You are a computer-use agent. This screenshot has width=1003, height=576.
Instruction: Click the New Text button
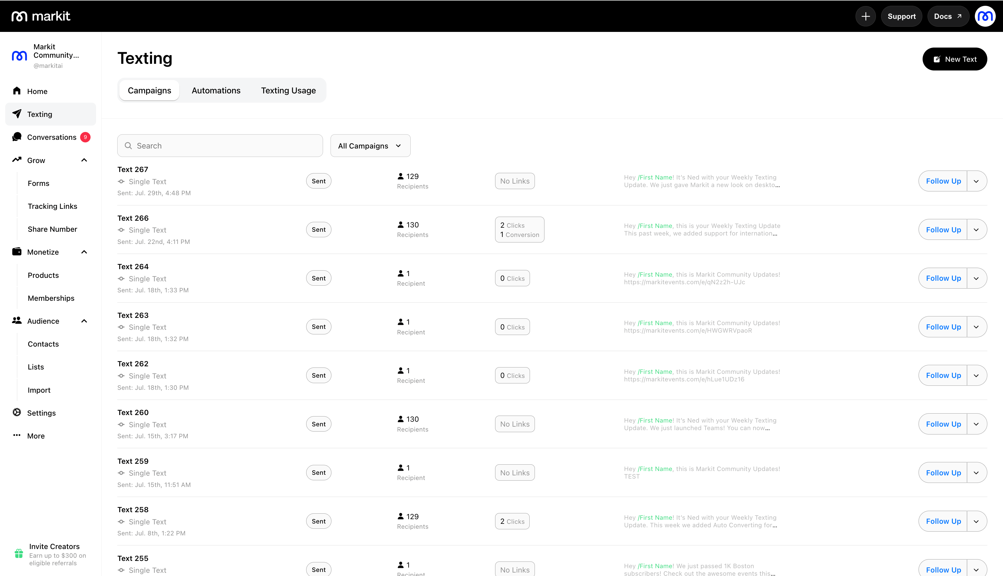point(954,59)
